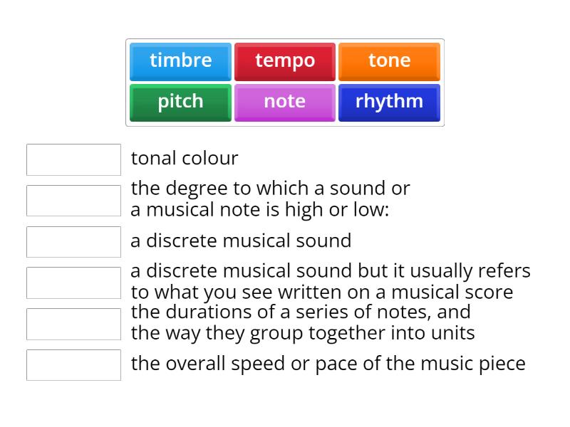Click the definition about speed or pace
Image resolution: width=570 pixels, height=427 pixels.
click(328, 364)
